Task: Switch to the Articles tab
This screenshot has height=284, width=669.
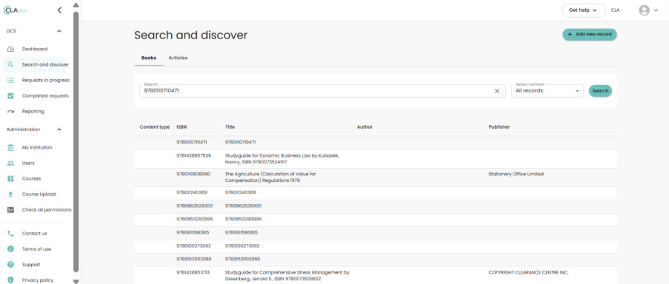Action: click(x=178, y=58)
